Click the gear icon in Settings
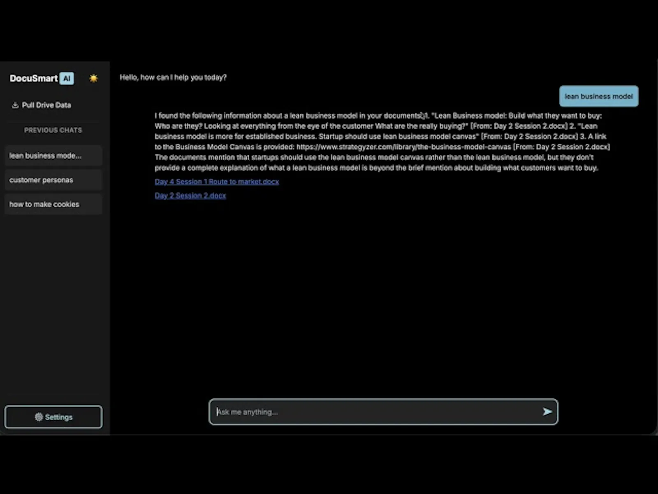The image size is (658, 494). pyautogui.click(x=39, y=417)
